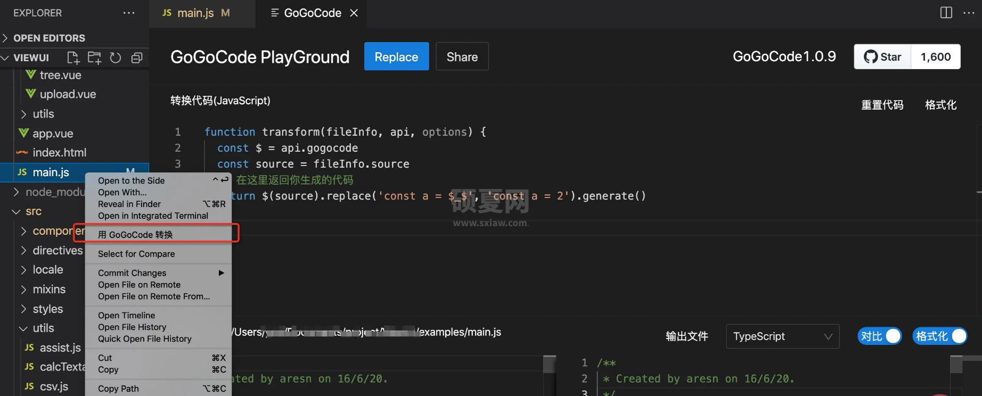Viewport: 982px width, 396px height.
Task: Create new folder in VIEWUI
Action: 94,57
